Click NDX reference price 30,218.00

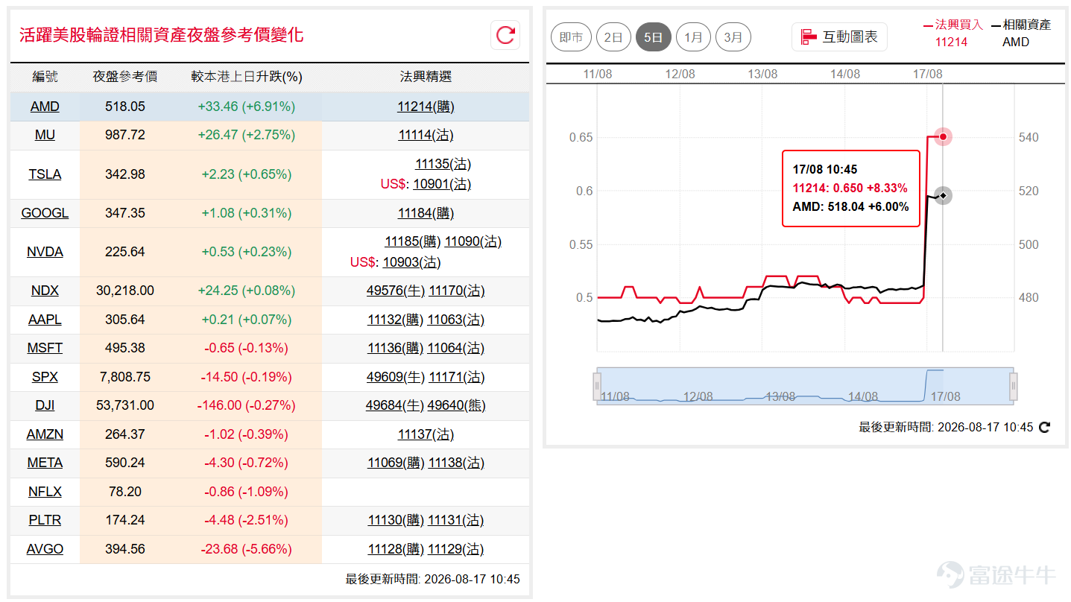pos(125,291)
